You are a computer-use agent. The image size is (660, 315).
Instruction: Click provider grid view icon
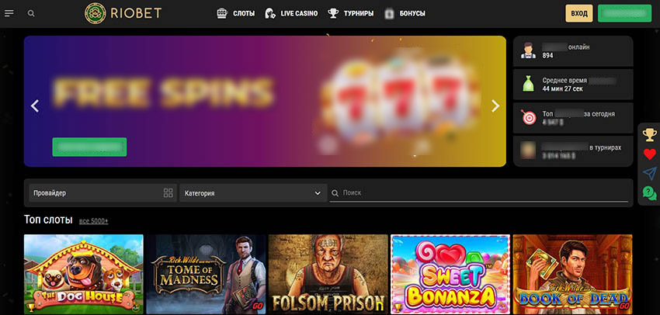(x=168, y=192)
